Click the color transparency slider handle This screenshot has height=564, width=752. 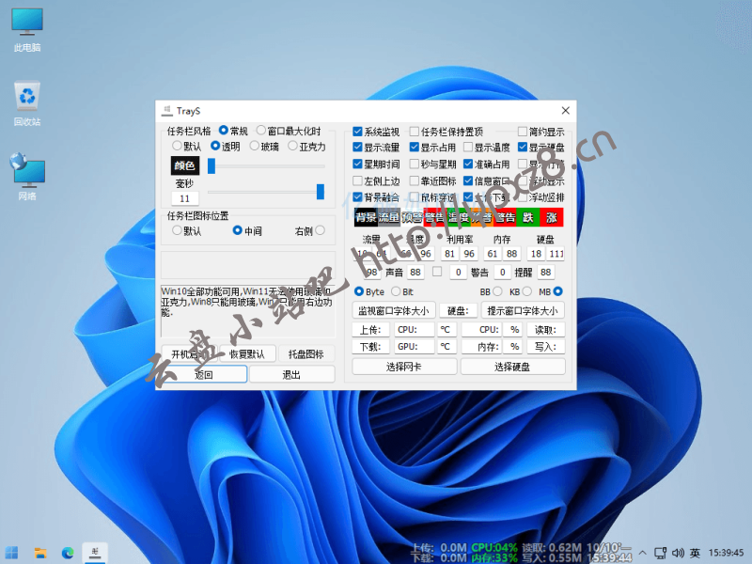click(211, 166)
